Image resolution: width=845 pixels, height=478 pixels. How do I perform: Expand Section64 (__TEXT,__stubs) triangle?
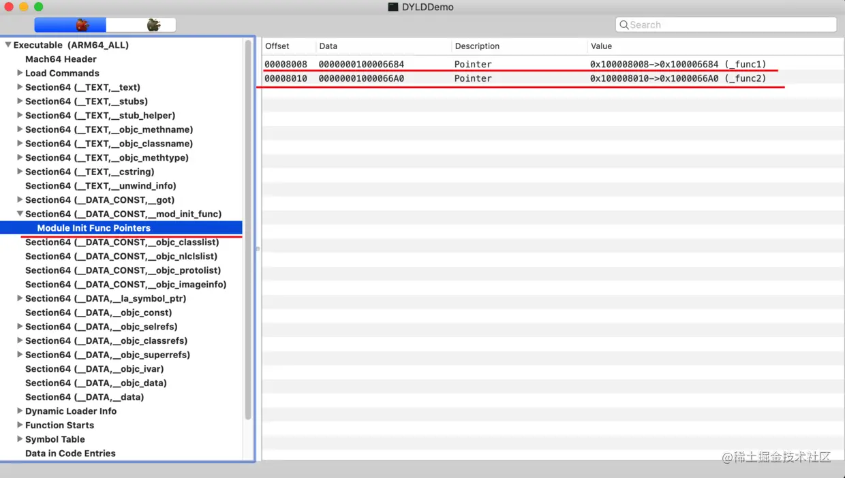[20, 101]
